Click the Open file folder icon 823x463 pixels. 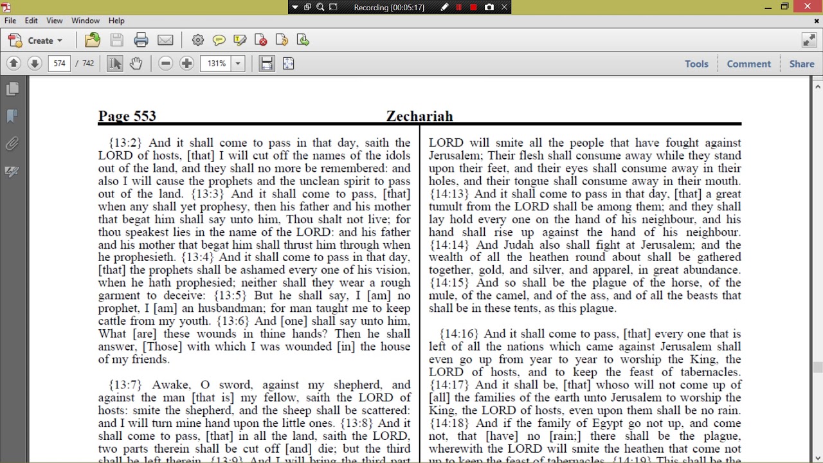93,41
